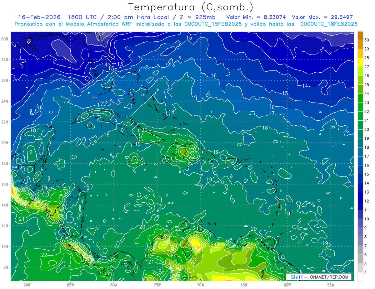The height and width of the screenshot is (289, 375).
Task: Select the dark orange swatch above 30
Action: tap(360, 35)
